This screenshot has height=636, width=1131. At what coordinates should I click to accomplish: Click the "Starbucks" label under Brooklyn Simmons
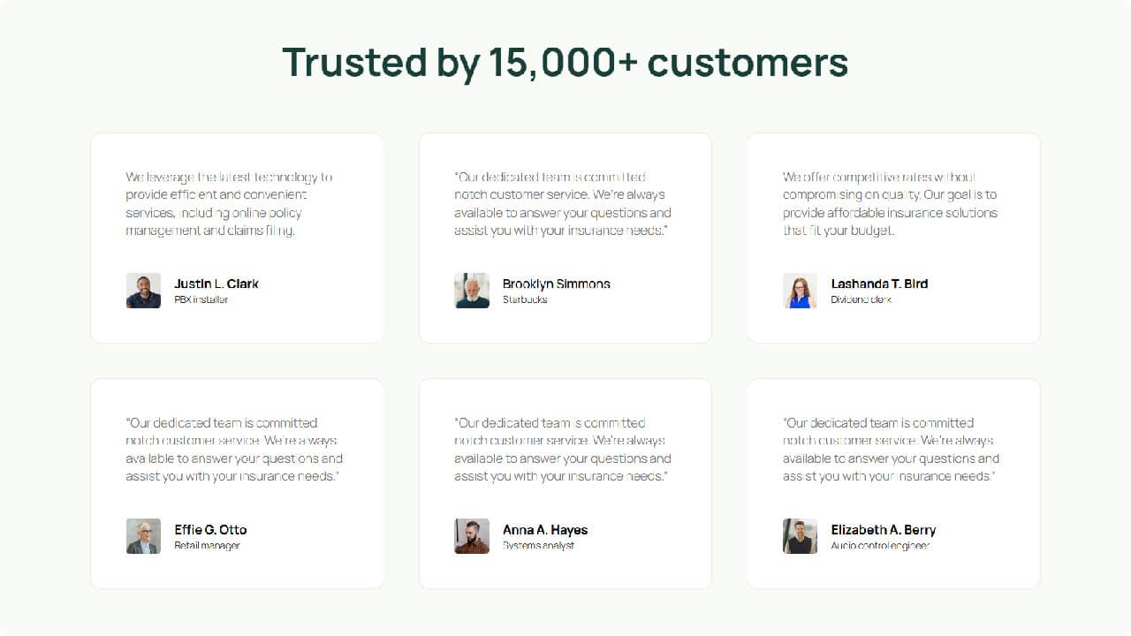(x=525, y=299)
